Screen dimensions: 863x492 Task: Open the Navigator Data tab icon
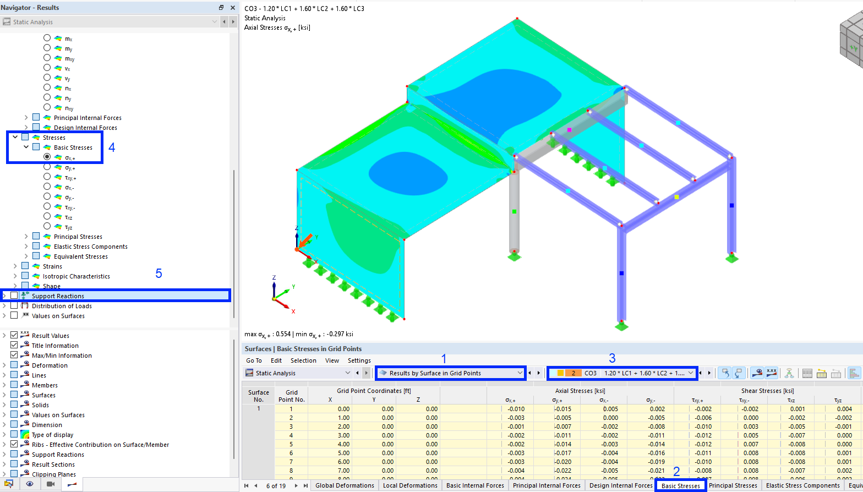(x=9, y=484)
